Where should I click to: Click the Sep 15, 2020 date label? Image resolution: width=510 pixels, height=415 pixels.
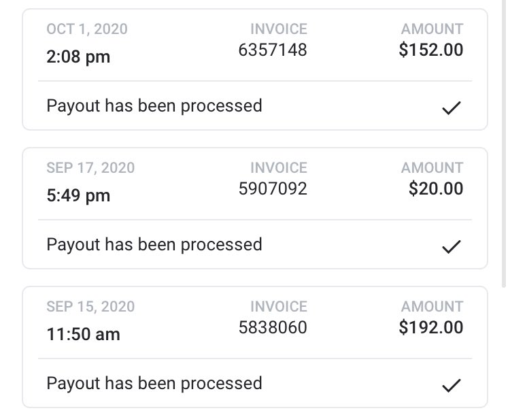pyautogui.click(x=90, y=306)
